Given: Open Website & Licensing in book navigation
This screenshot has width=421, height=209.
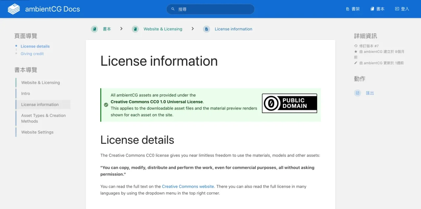Looking at the screenshot, I should (x=40, y=83).
